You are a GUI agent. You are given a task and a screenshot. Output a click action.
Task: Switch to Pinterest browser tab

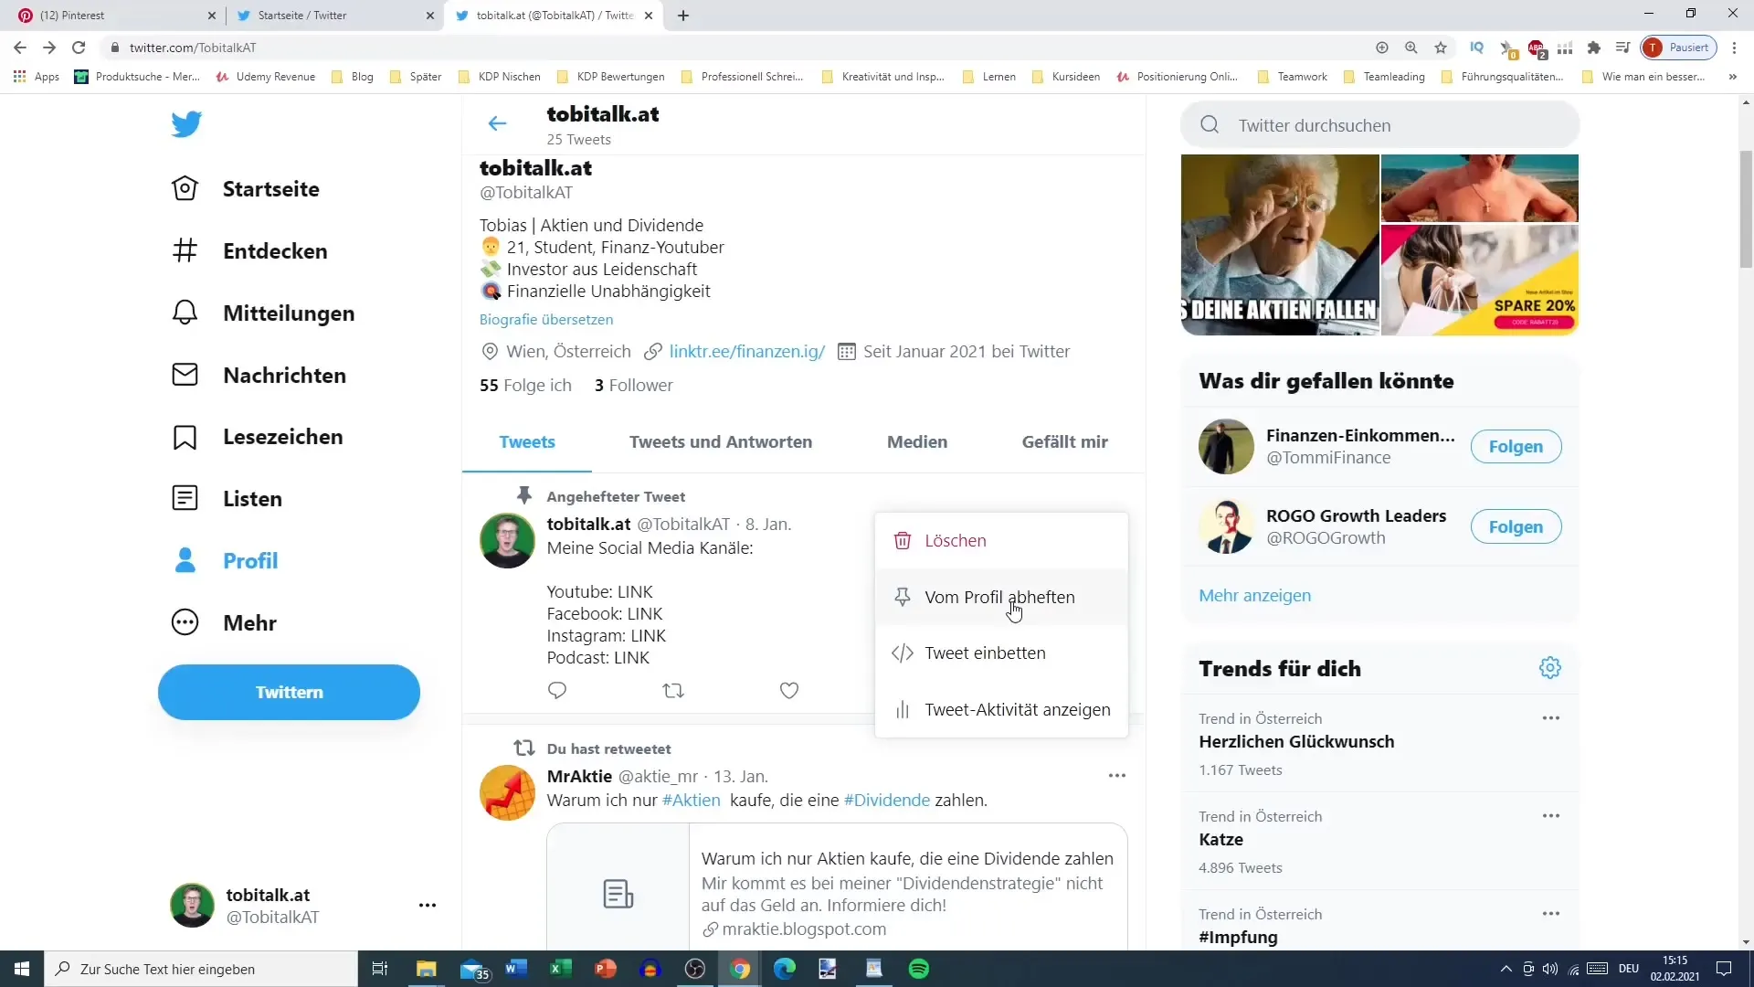click(114, 16)
